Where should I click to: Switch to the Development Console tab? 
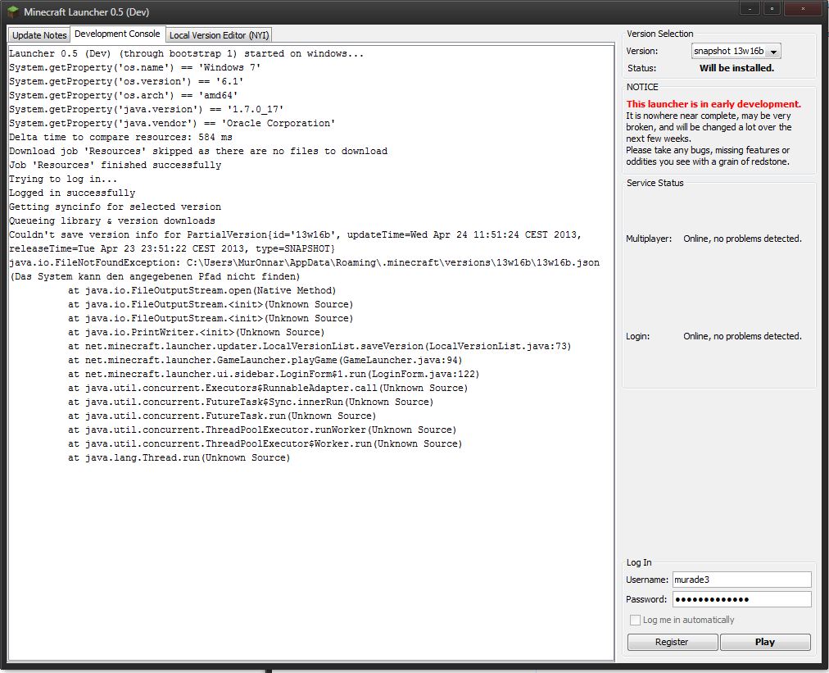click(x=117, y=34)
